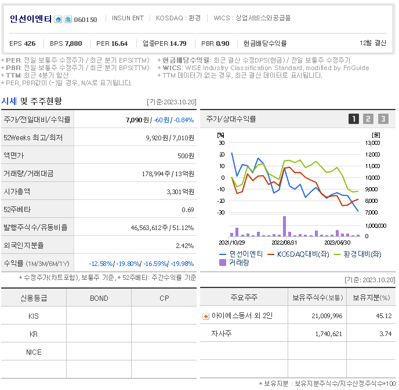Click the KOSDAQ : 환경 label

[x=179, y=18]
